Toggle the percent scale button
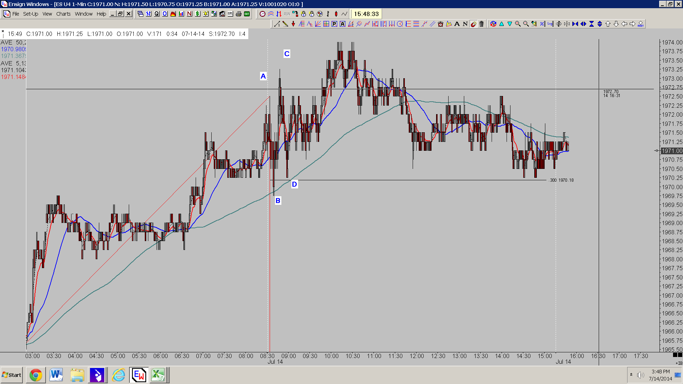 pyautogui.click(x=542, y=24)
